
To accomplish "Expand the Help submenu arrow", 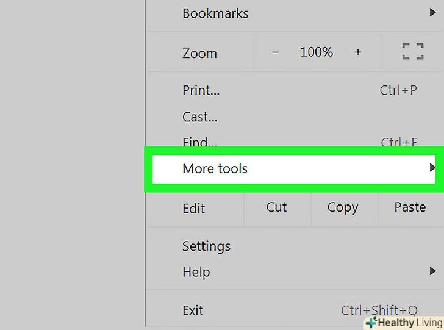I will coord(433,271).
